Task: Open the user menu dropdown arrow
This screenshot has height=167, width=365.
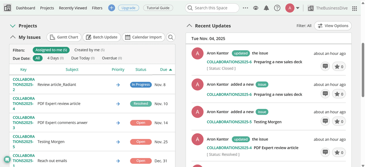Action: (x=297, y=8)
